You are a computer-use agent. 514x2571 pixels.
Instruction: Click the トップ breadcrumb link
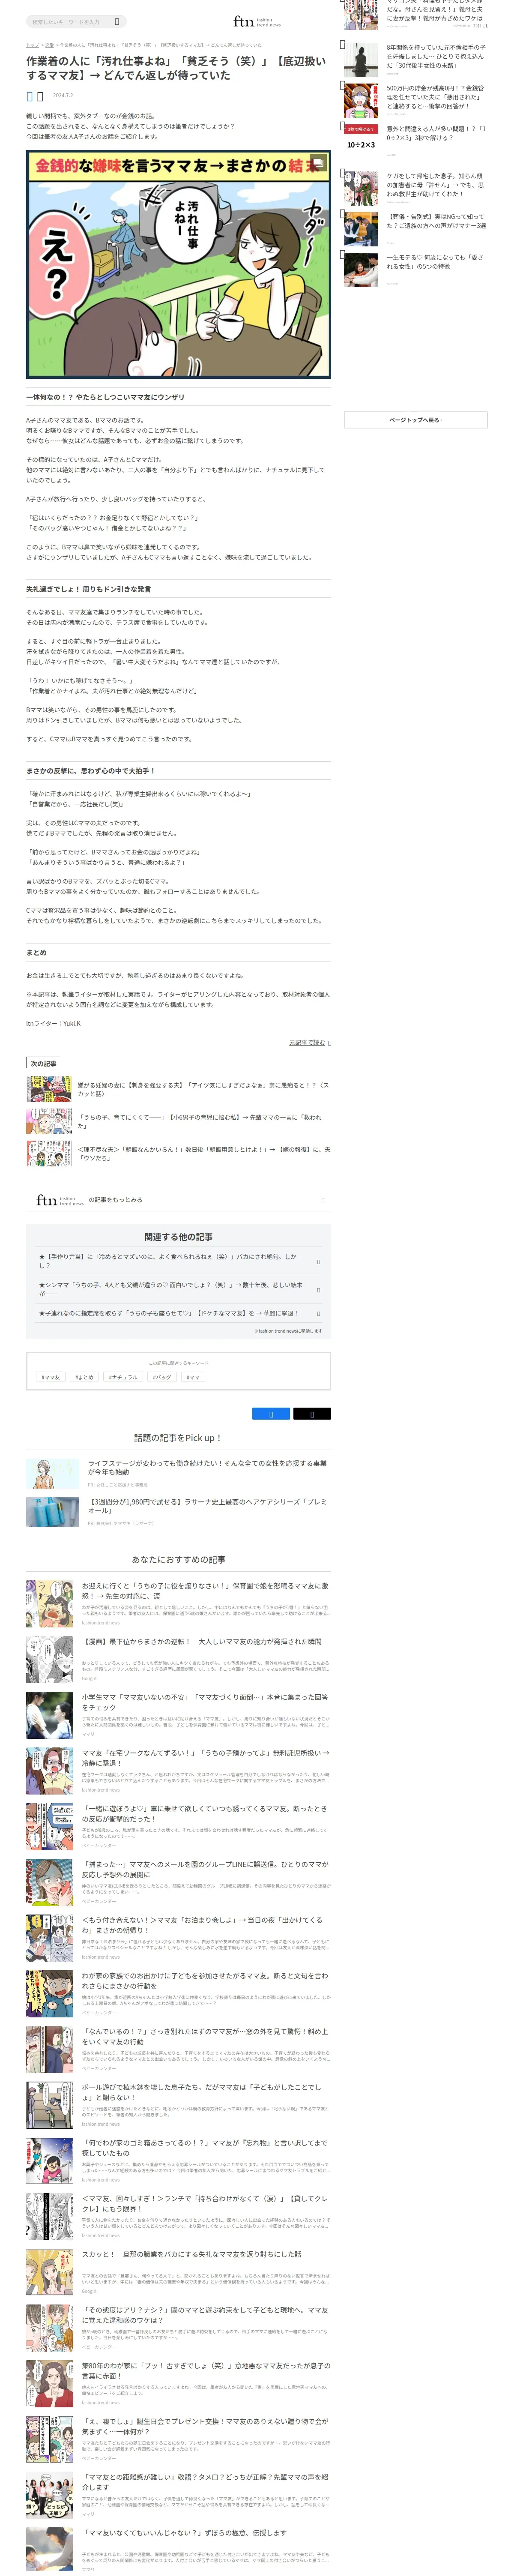[x=32, y=45]
